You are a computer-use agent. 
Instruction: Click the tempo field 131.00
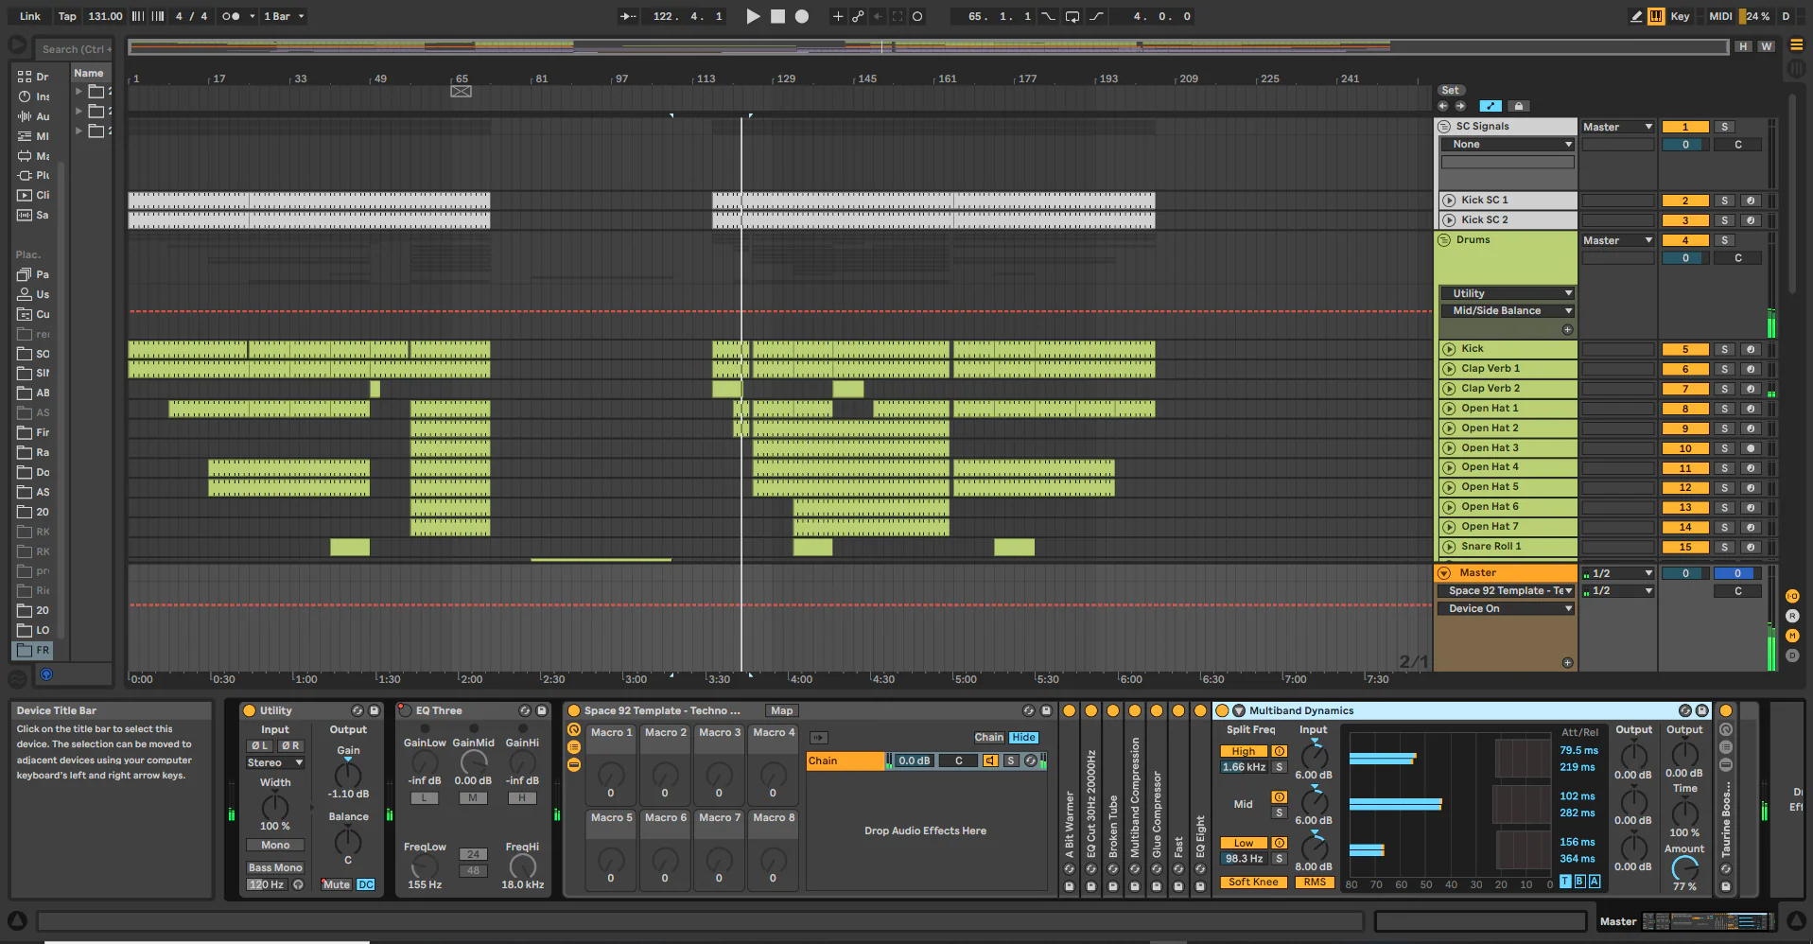(105, 16)
